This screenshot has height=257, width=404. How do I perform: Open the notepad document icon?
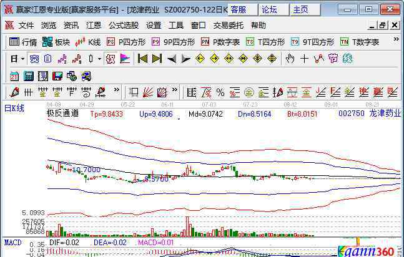tap(42, 76)
